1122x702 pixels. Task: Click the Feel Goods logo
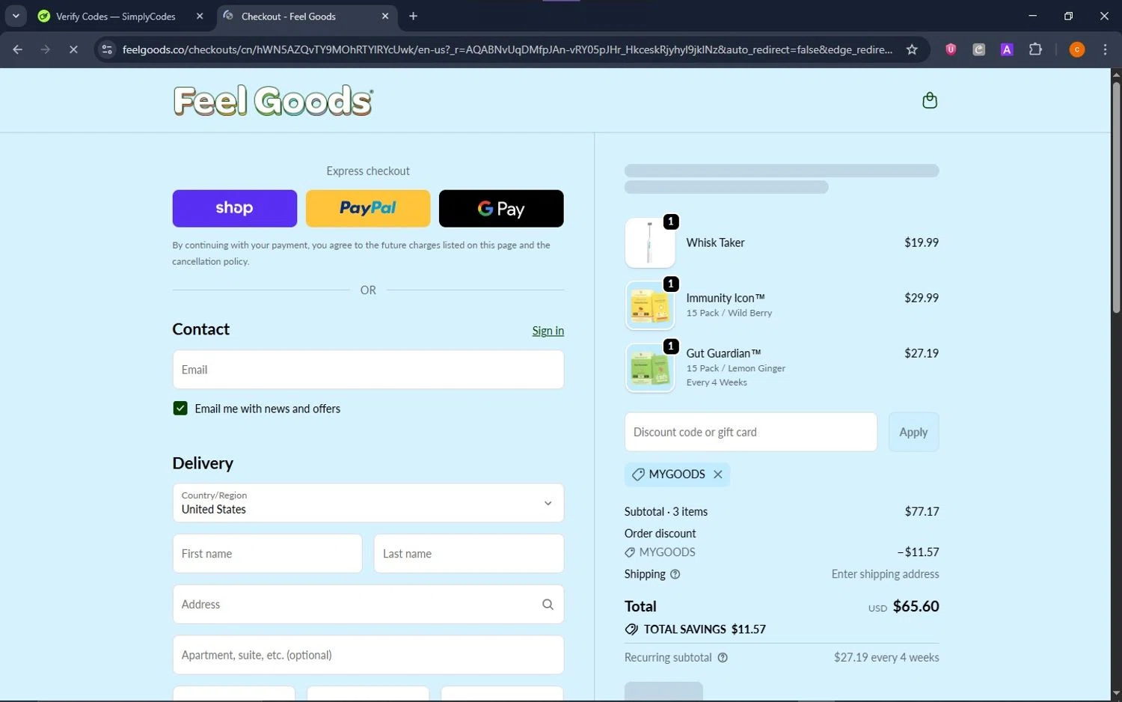pos(273,101)
